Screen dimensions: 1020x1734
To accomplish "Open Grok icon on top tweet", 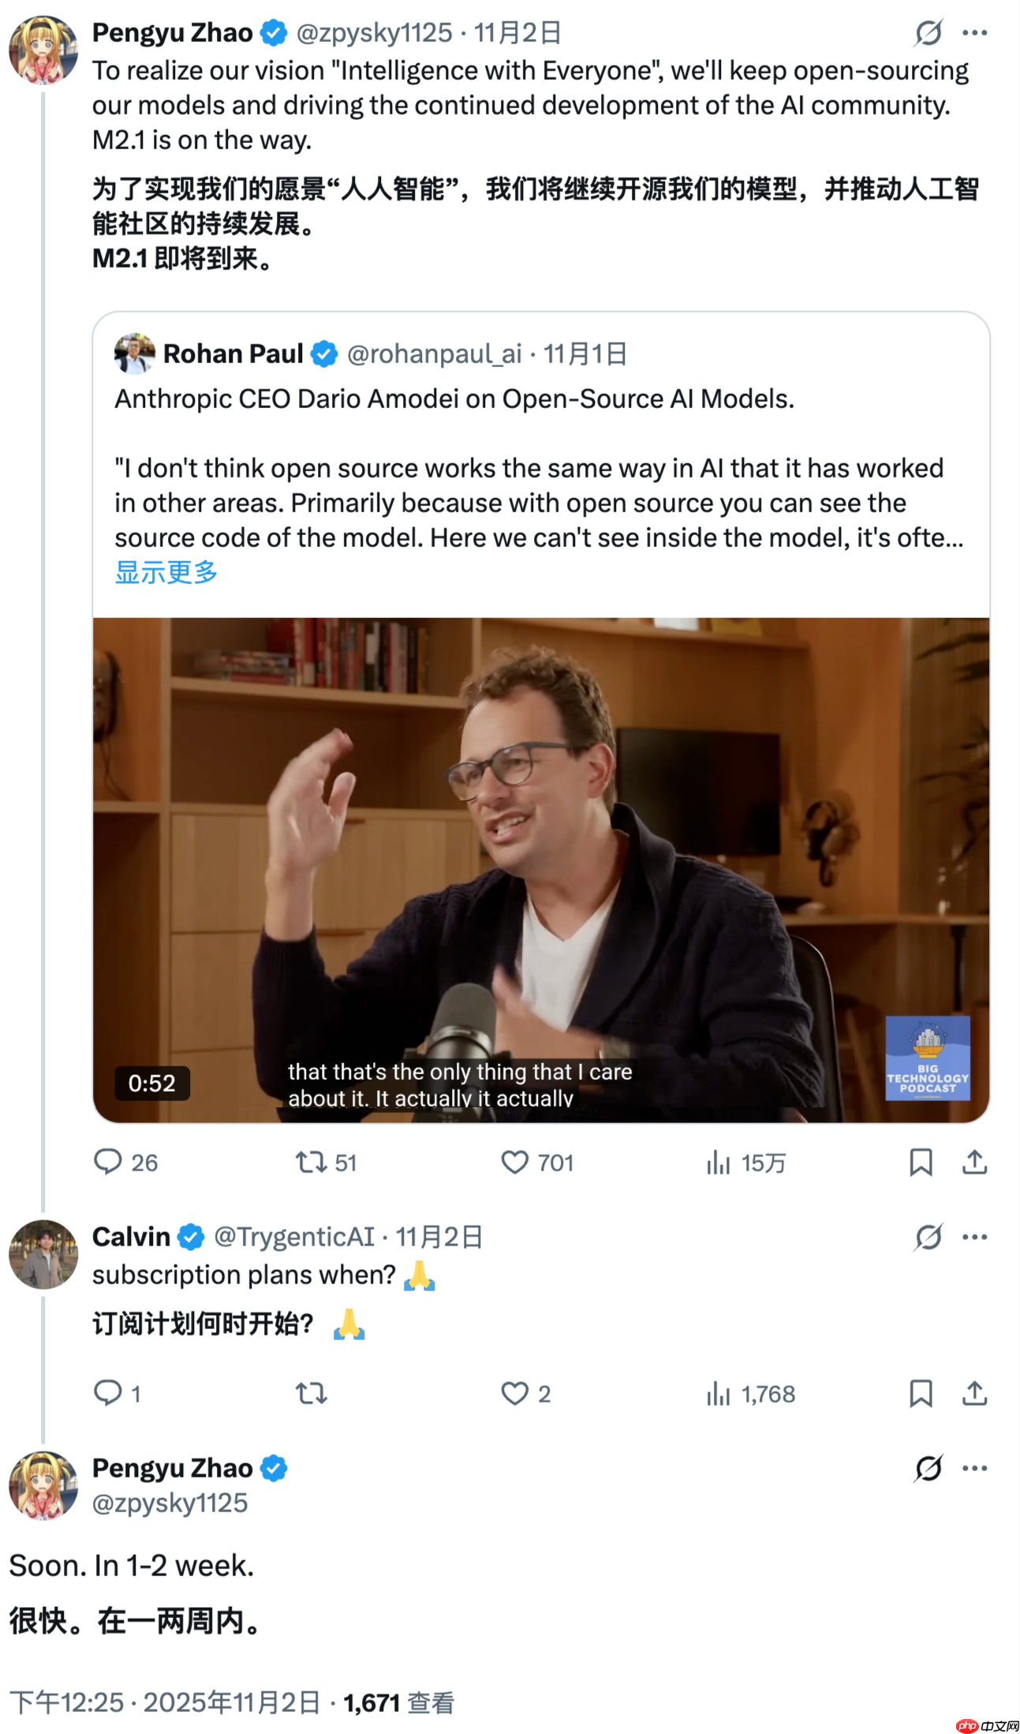I will pos(928,32).
